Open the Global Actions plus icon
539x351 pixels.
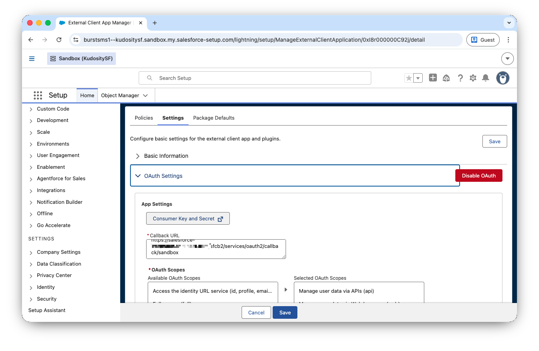433,78
